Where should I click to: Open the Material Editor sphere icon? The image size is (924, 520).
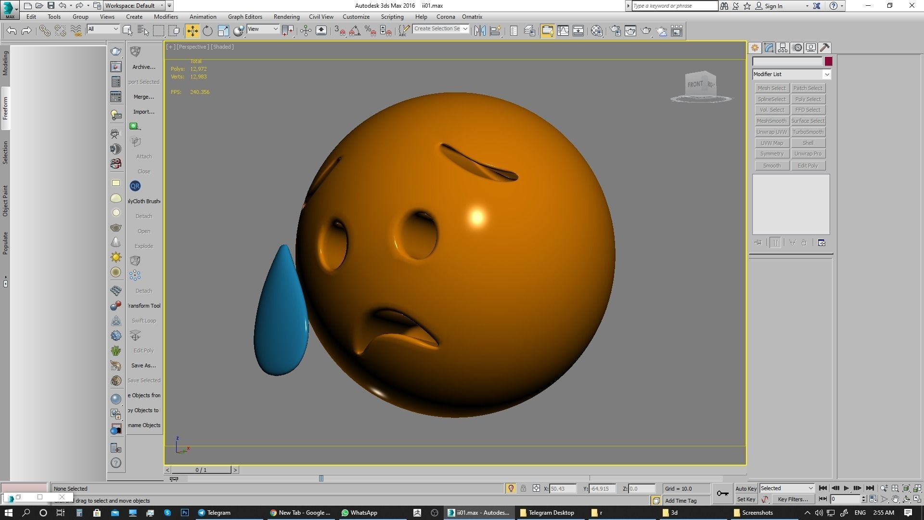click(597, 31)
